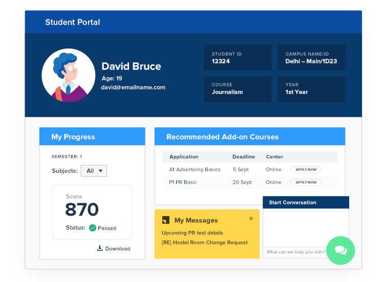
Task: Select the Recommended Add-on Courses header
Action: 250,137
